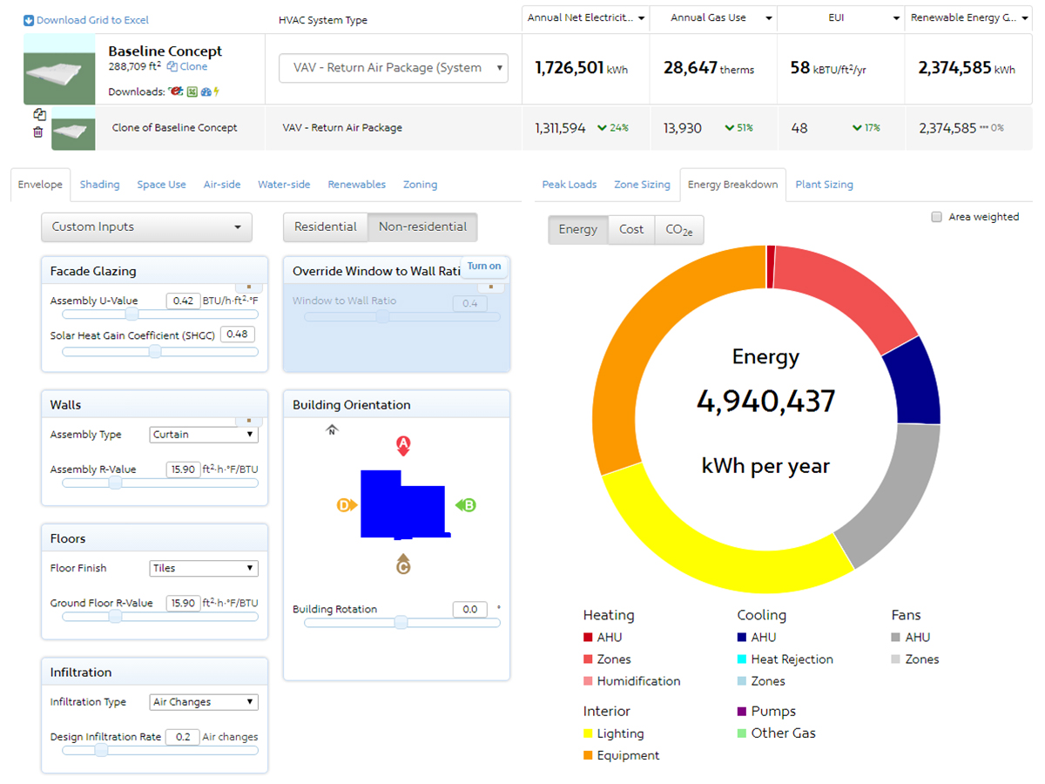The image size is (1045, 784).
Task: Open the Space Use tab
Action: click(161, 185)
